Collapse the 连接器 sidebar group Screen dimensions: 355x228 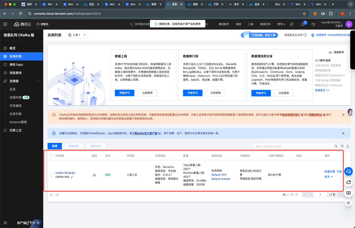point(38,81)
